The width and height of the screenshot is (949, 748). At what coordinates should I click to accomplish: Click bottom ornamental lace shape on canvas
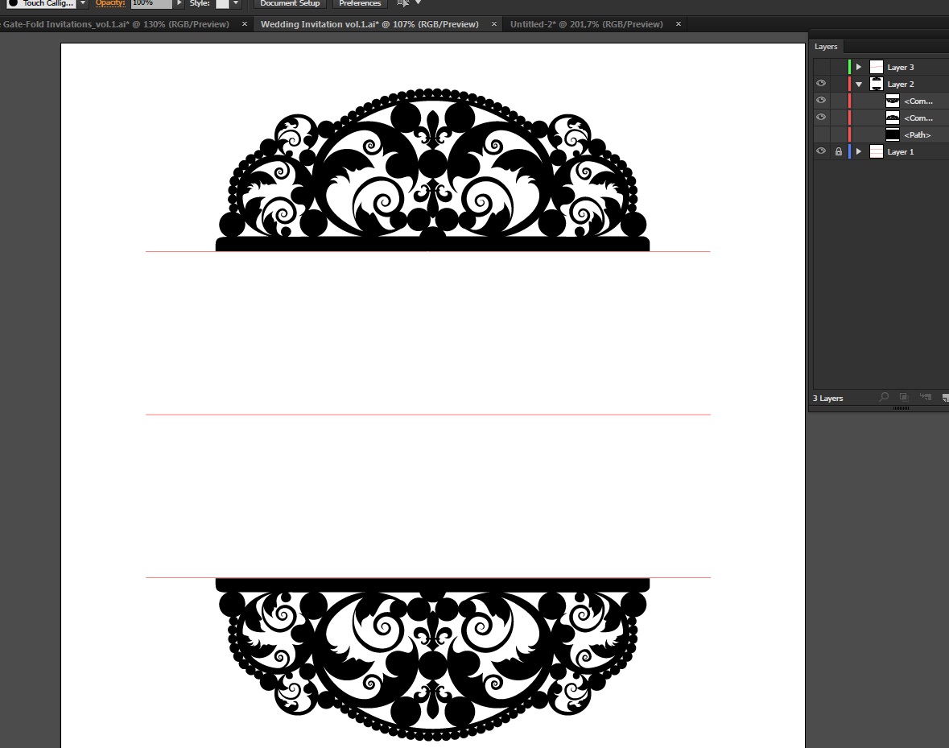tap(432, 659)
